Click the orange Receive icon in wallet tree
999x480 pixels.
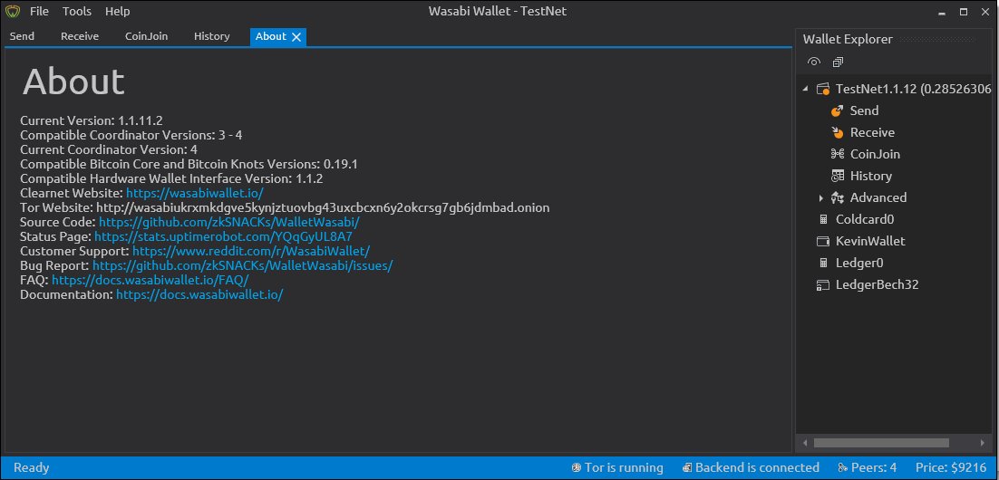[x=837, y=132]
